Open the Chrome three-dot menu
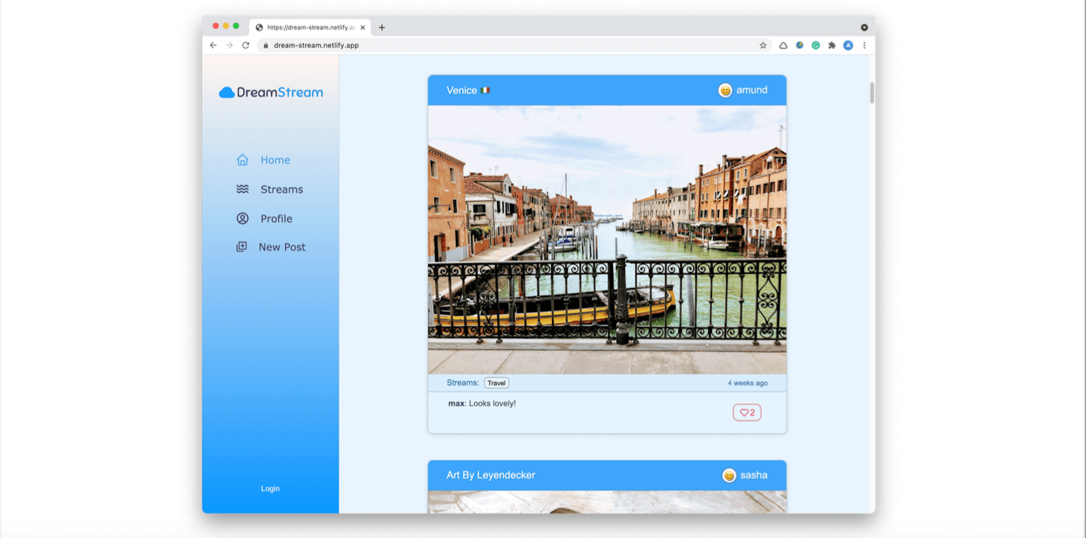Screen dimensions: 1086x538 pyautogui.click(x=864, y=45)
